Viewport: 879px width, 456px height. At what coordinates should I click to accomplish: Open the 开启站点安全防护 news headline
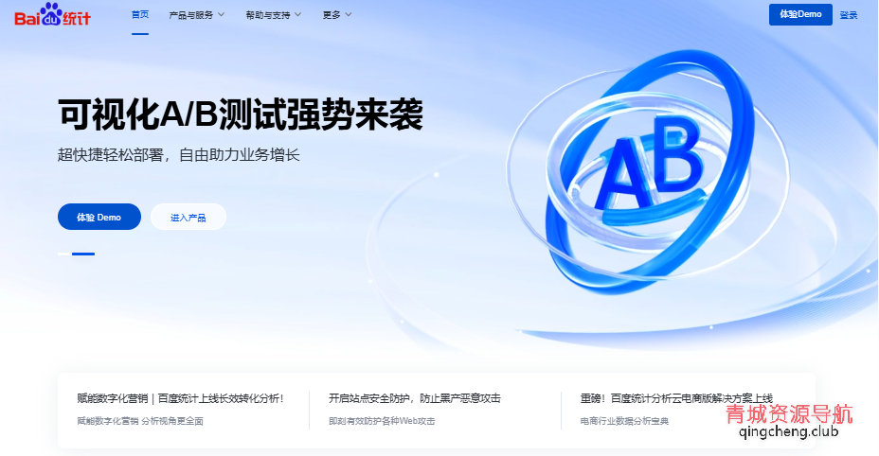(415, 398)
